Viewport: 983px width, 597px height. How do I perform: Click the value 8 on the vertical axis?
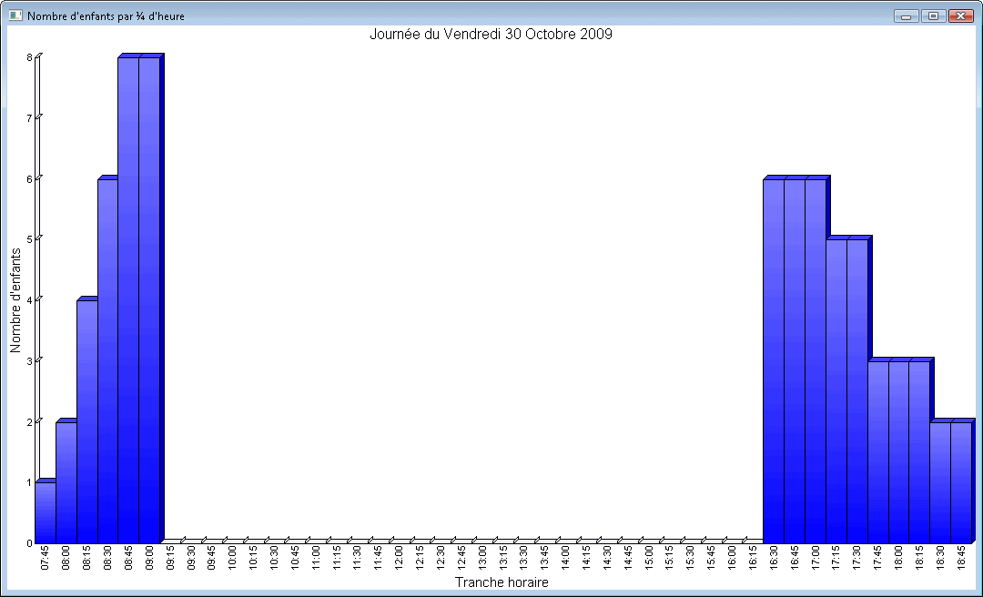(29, 57)
